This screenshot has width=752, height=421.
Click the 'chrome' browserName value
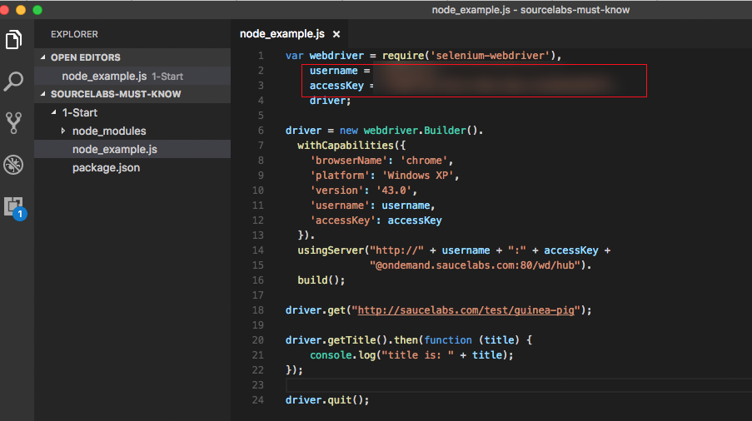pos(424,161)
